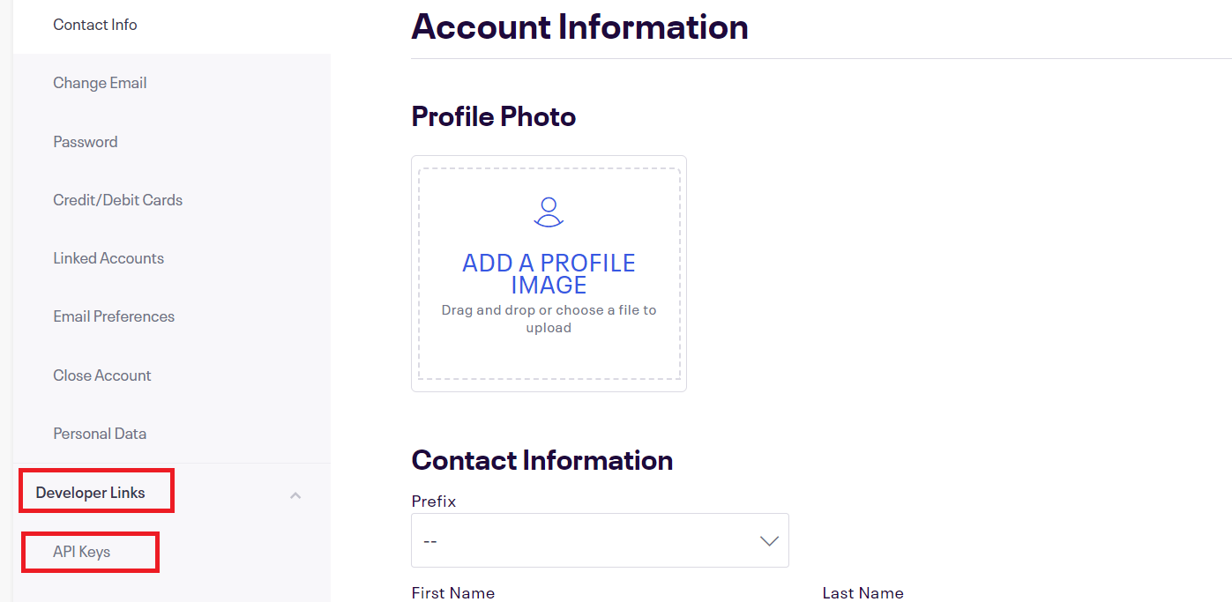This screenshot has height=602, width=1232.
Task: Open the Prefix dropdown arrow
Action: pyautogui.click(x=769, y=541)
